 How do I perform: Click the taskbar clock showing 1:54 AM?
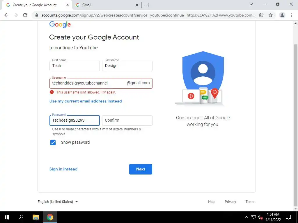[x=273, y=217]
